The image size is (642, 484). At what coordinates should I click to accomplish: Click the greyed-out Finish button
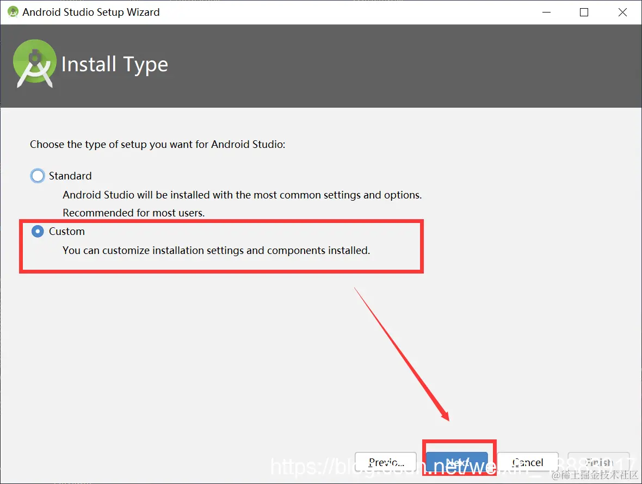coord(598,462)
